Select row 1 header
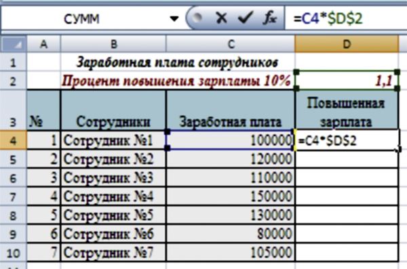 click(14, 62)
